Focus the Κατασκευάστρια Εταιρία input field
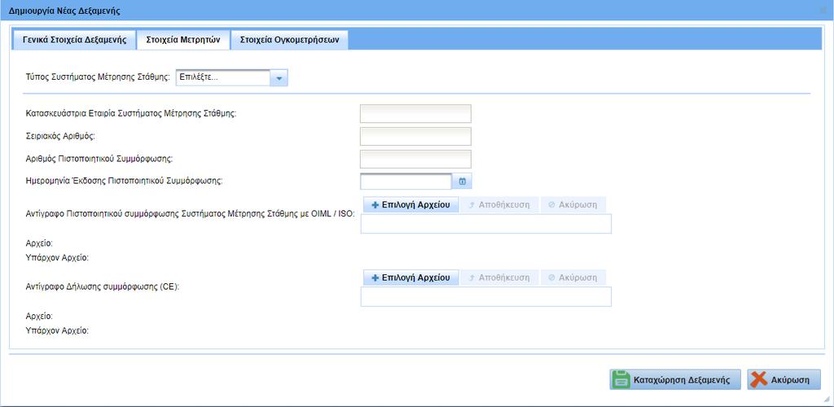This screenshot has width=834, height=407. coord(415,114)
